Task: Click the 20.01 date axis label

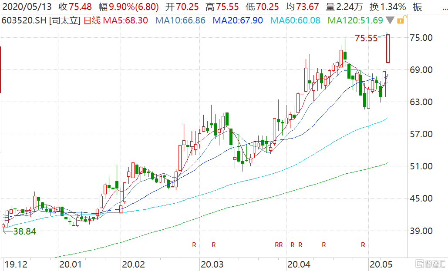Action: click(x=70, y=264)
